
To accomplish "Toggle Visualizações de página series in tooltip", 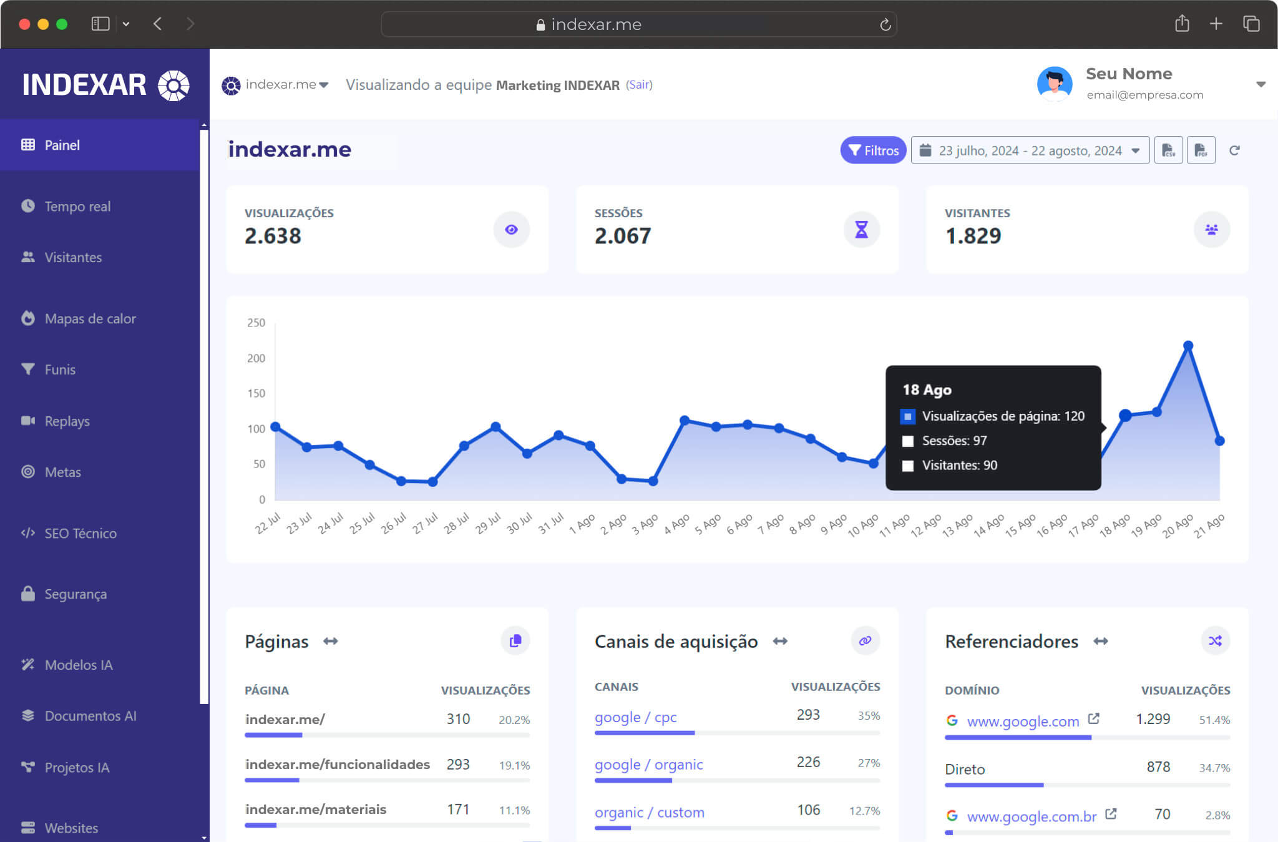I will coord(908,416).
